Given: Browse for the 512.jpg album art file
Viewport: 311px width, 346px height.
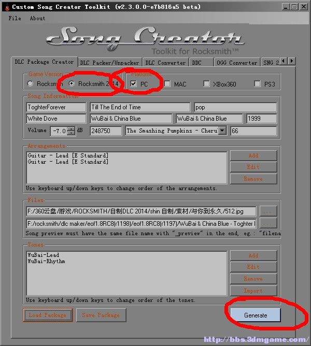Looking at the screenshot, I should [268, 211].
